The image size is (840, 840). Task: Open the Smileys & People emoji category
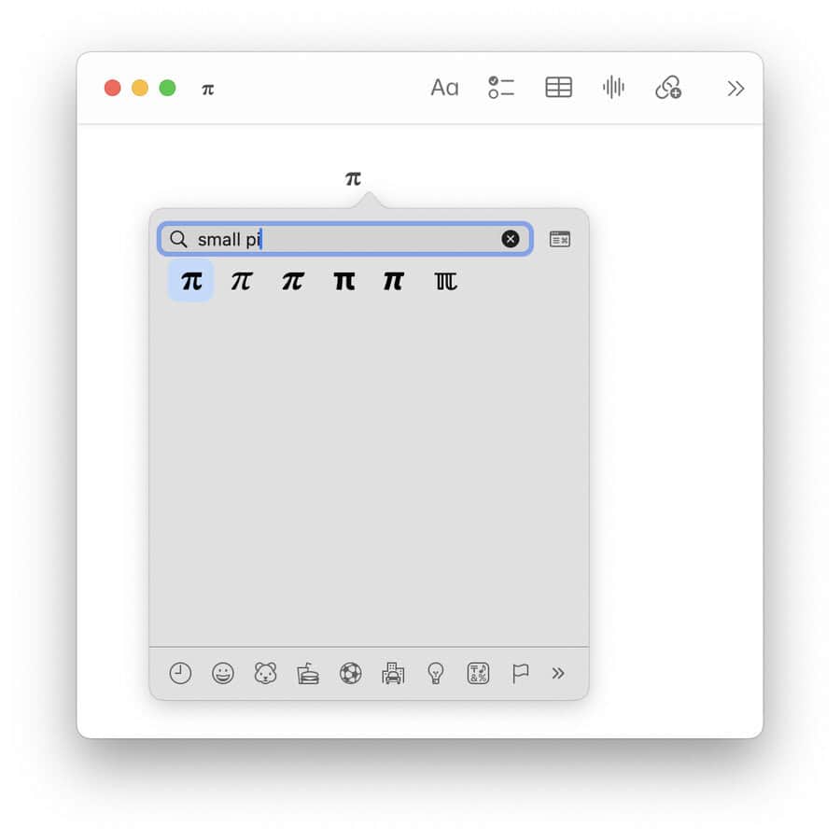222,673
